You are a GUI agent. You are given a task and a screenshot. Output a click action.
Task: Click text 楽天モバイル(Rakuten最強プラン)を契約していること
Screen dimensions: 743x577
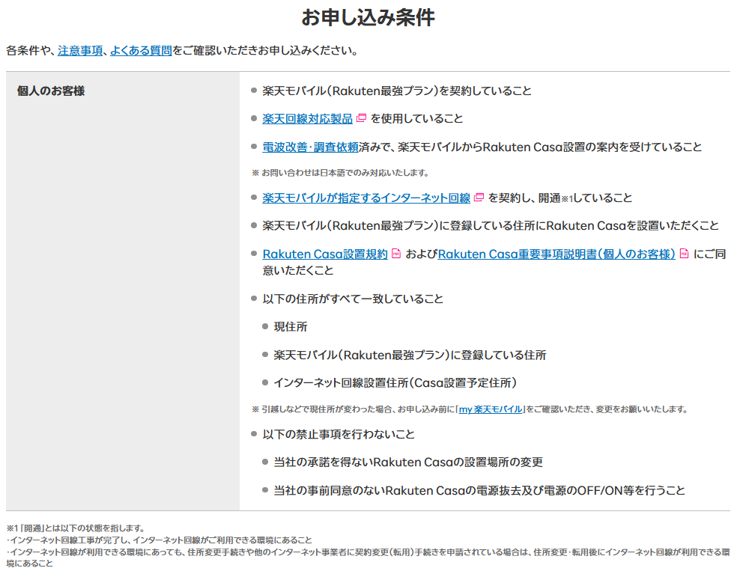pyautogui.click(x=397, y=91)
